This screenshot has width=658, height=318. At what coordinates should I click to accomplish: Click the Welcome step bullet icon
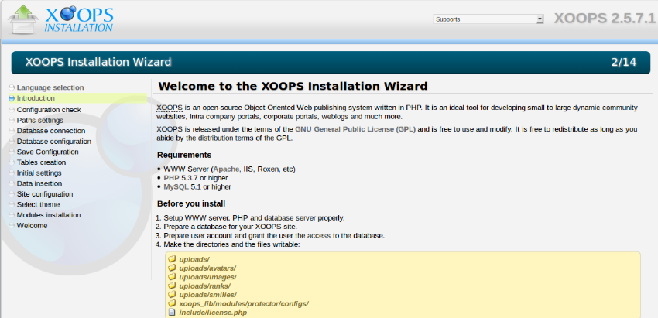[x=12, y=225]
